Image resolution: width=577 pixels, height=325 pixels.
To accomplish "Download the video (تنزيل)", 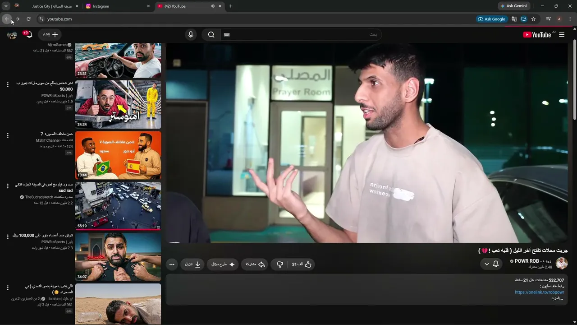I will click(x=193, y=265).
